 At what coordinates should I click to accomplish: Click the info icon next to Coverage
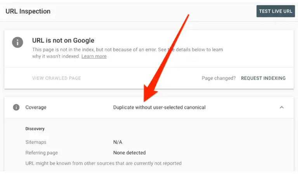click(x=16, y=107)
